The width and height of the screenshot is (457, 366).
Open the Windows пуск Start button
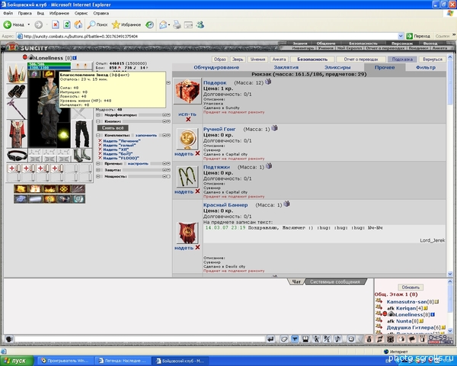point(17,361)
